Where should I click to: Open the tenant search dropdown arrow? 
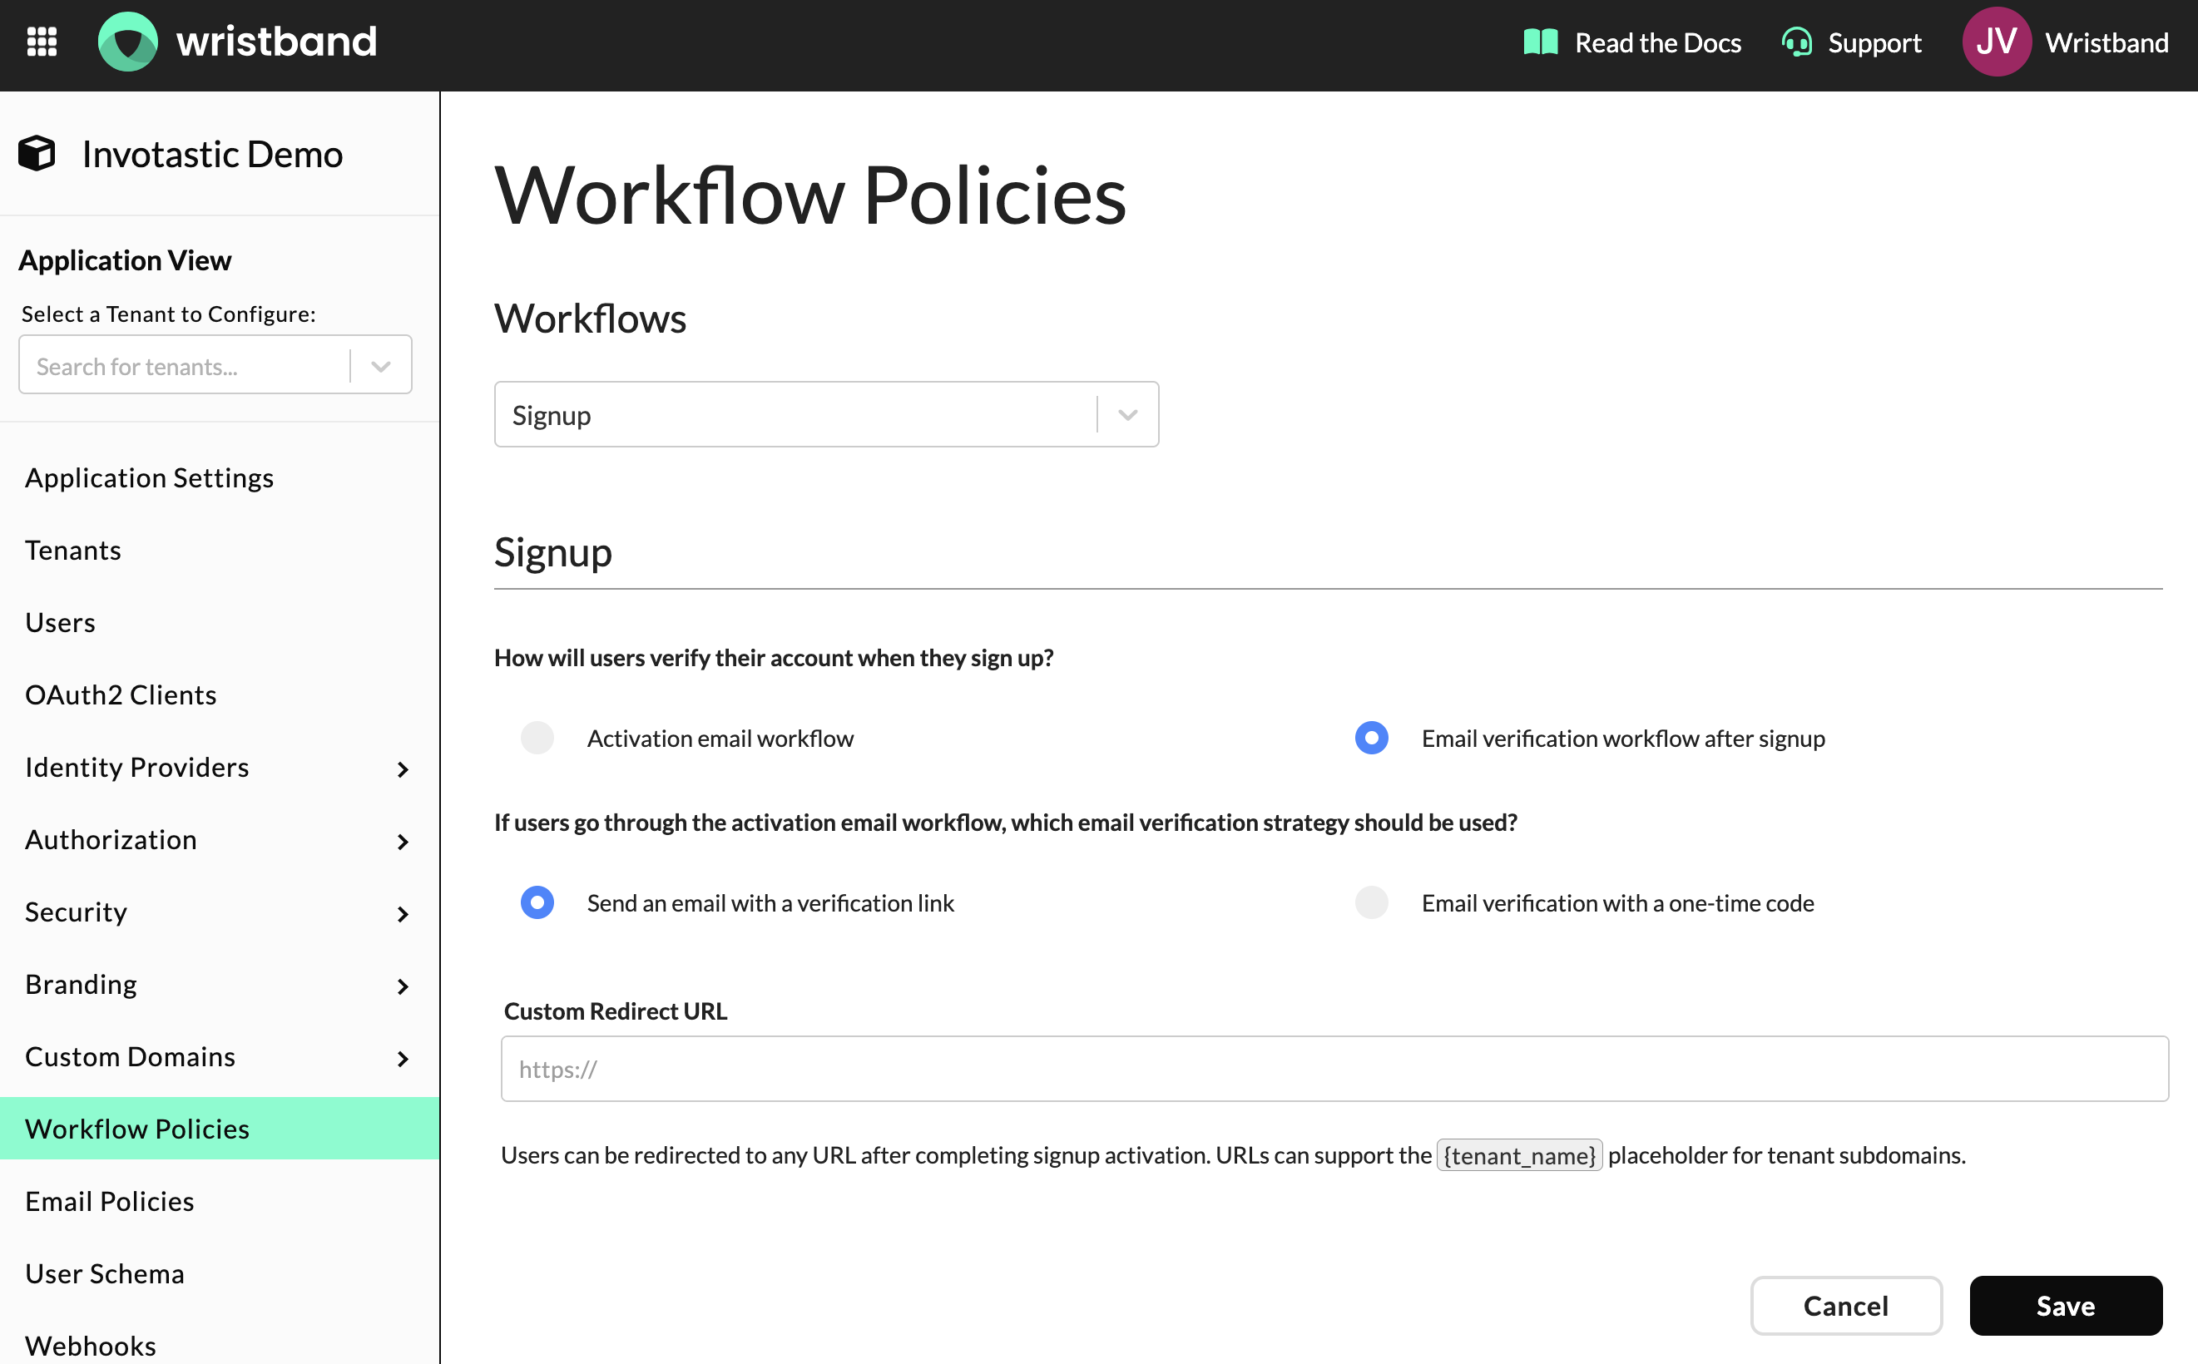point(381,366)
